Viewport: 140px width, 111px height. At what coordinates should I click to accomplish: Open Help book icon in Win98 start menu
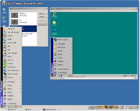[55, 61]
